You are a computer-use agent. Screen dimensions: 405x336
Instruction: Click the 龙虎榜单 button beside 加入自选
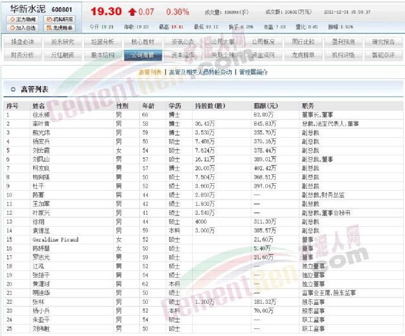tap(61, 28)
